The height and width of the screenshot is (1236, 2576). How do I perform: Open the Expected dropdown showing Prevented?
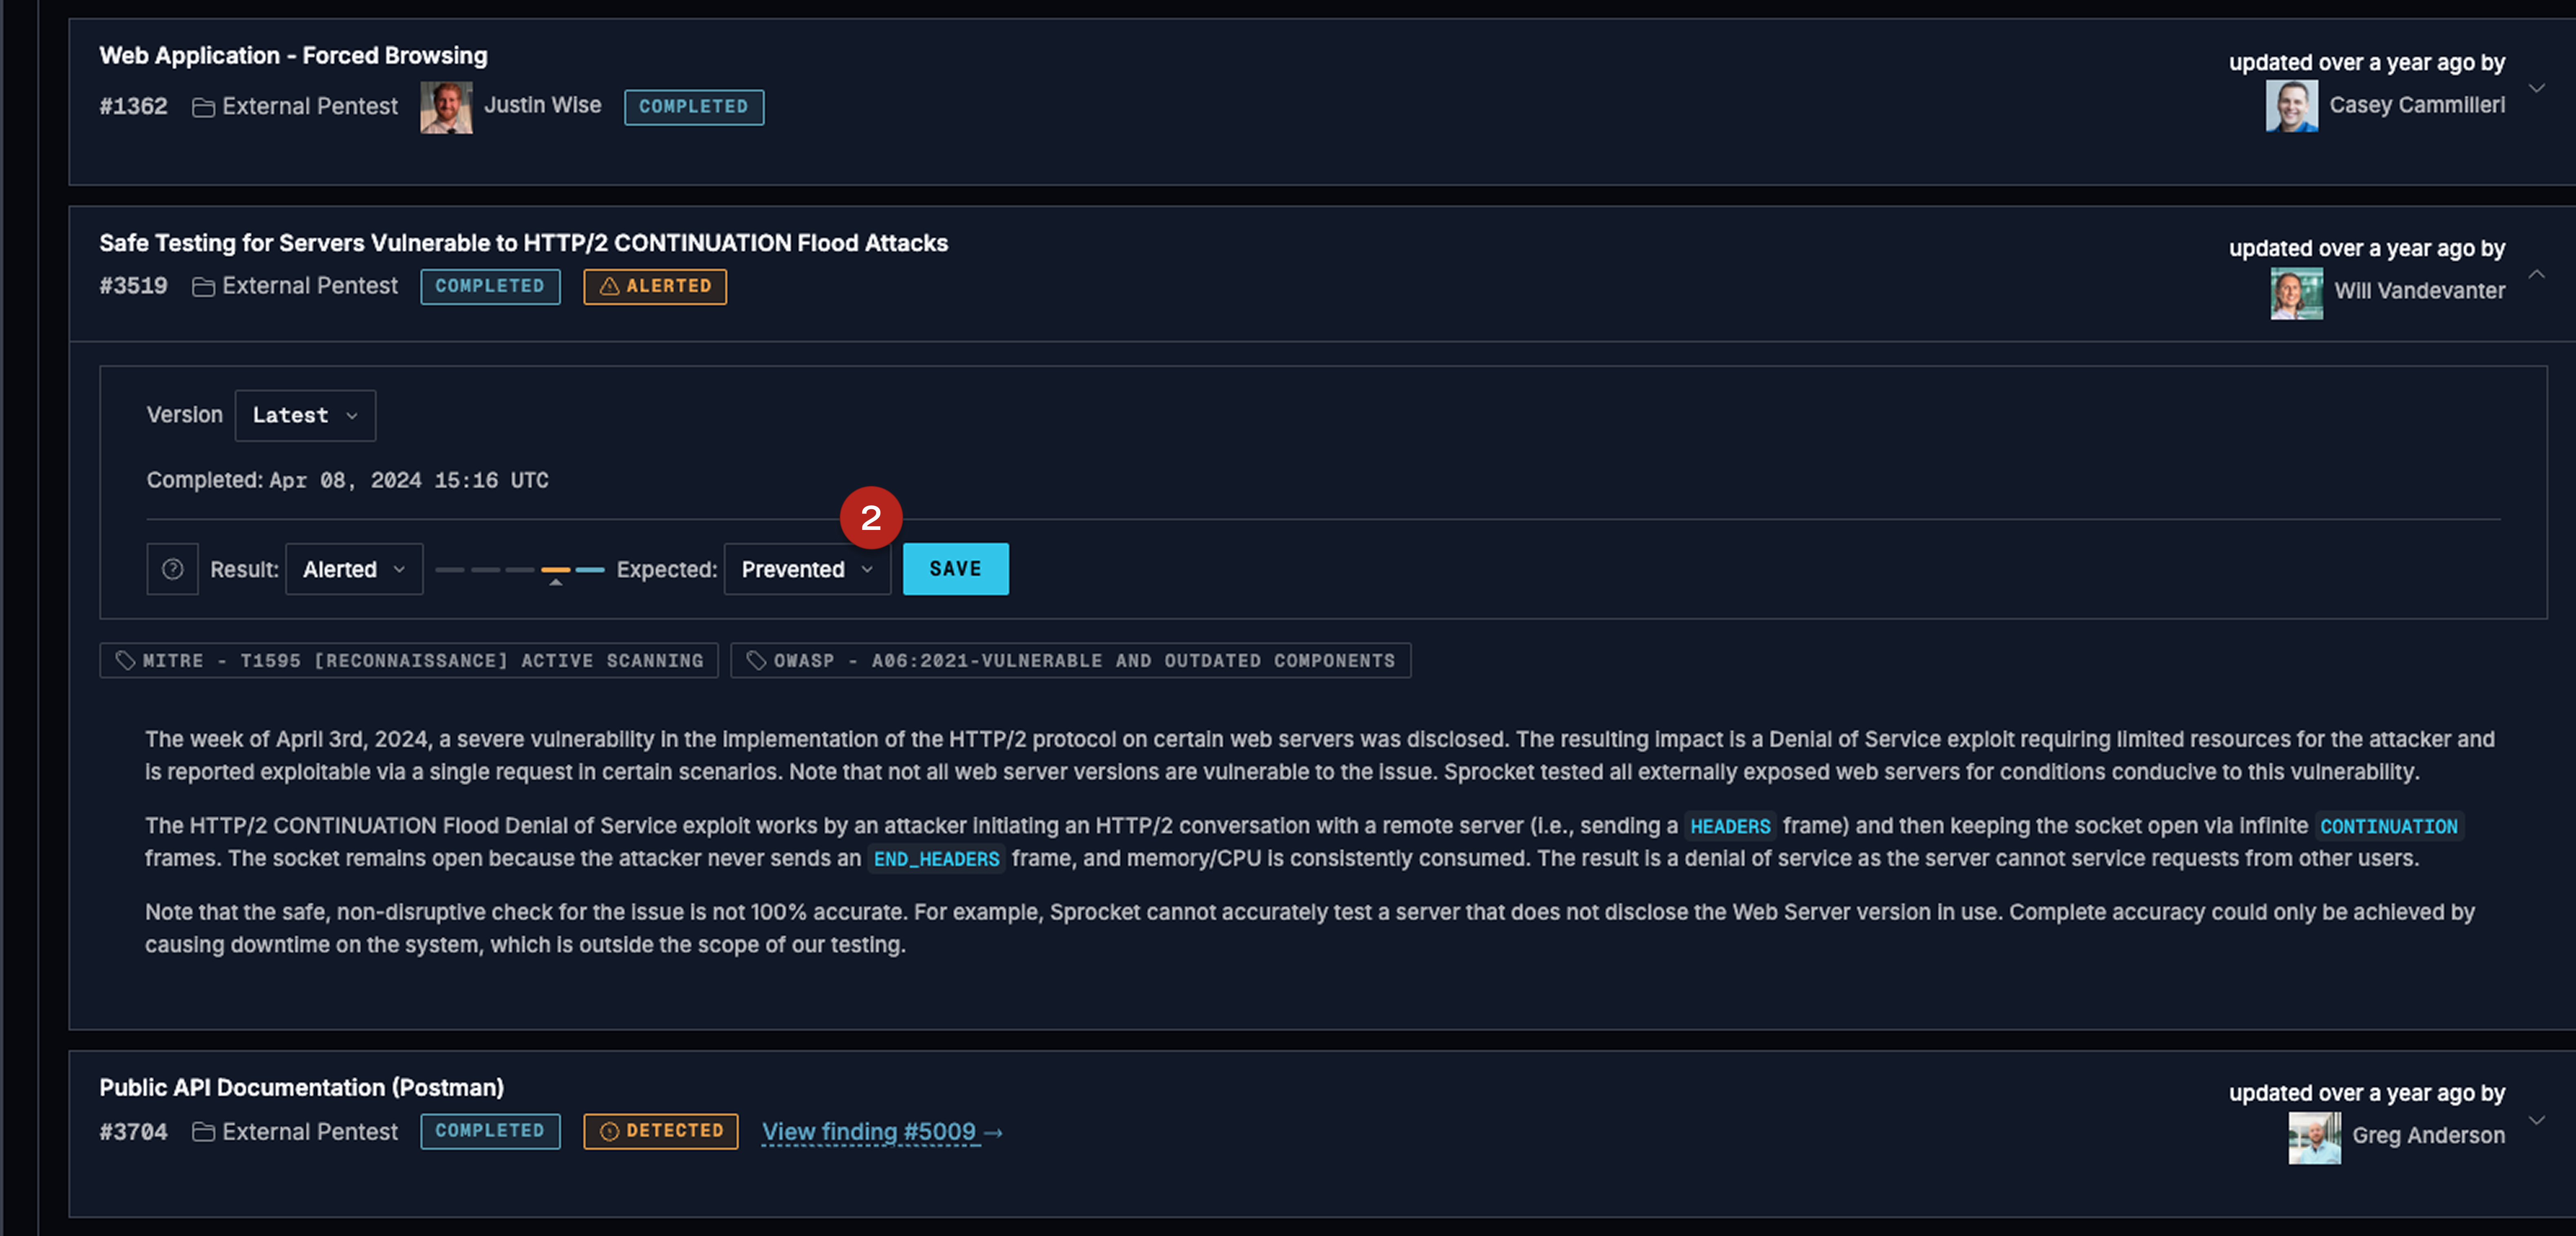[807, 569]
